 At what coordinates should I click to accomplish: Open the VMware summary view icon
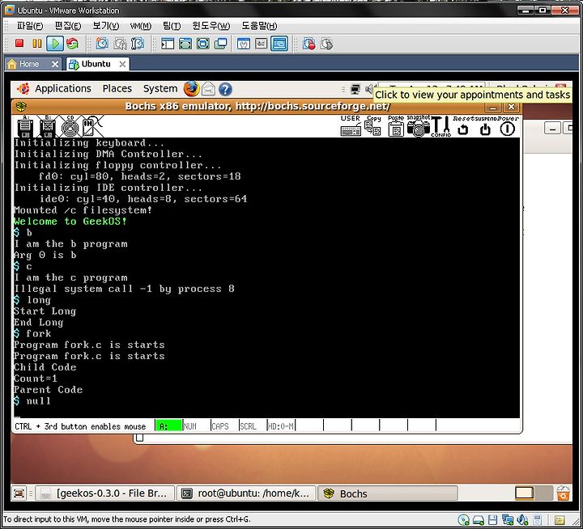(x=244, y=44)
